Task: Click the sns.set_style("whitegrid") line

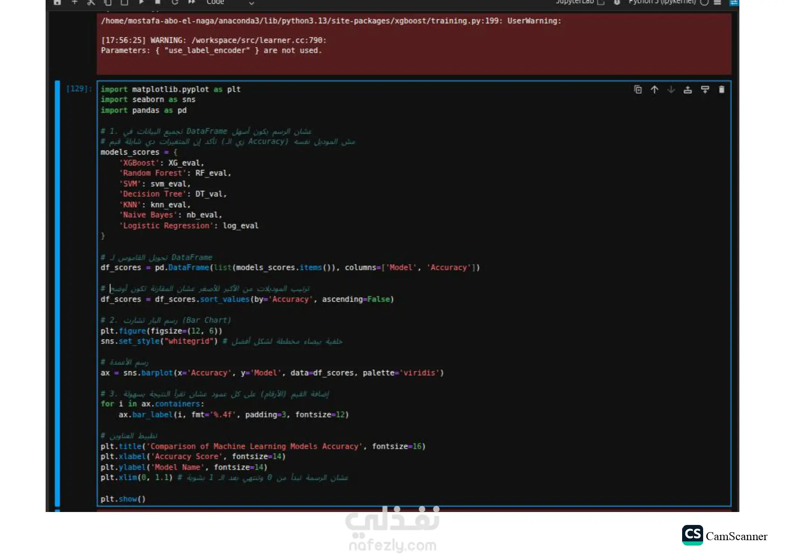Action: [x=221, y=342]
